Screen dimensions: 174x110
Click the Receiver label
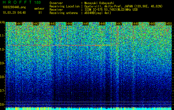tap(56, 10)
